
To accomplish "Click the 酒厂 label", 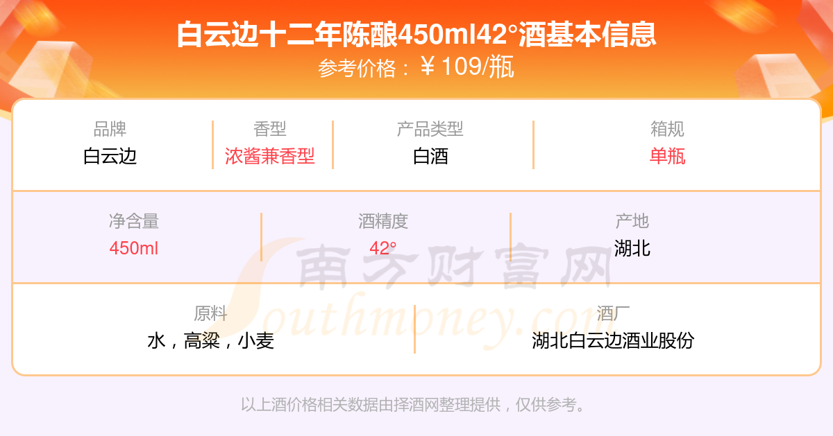I will coord(613,313).
